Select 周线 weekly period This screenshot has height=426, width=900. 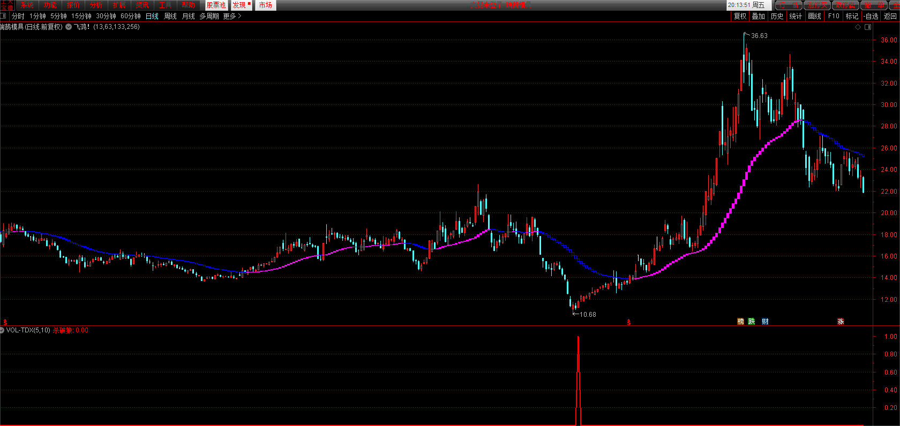point(170,16)
